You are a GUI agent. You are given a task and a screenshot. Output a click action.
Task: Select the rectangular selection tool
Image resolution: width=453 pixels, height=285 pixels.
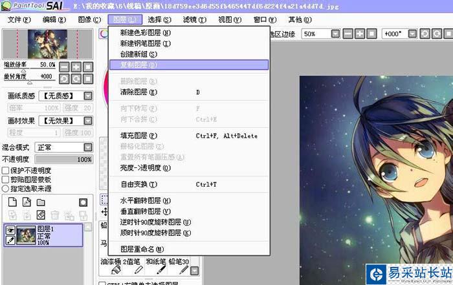point(104,199)
